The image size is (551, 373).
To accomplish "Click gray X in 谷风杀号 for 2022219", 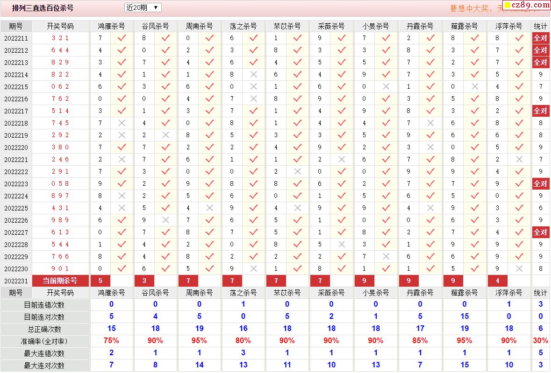I will tap(165, 135).
